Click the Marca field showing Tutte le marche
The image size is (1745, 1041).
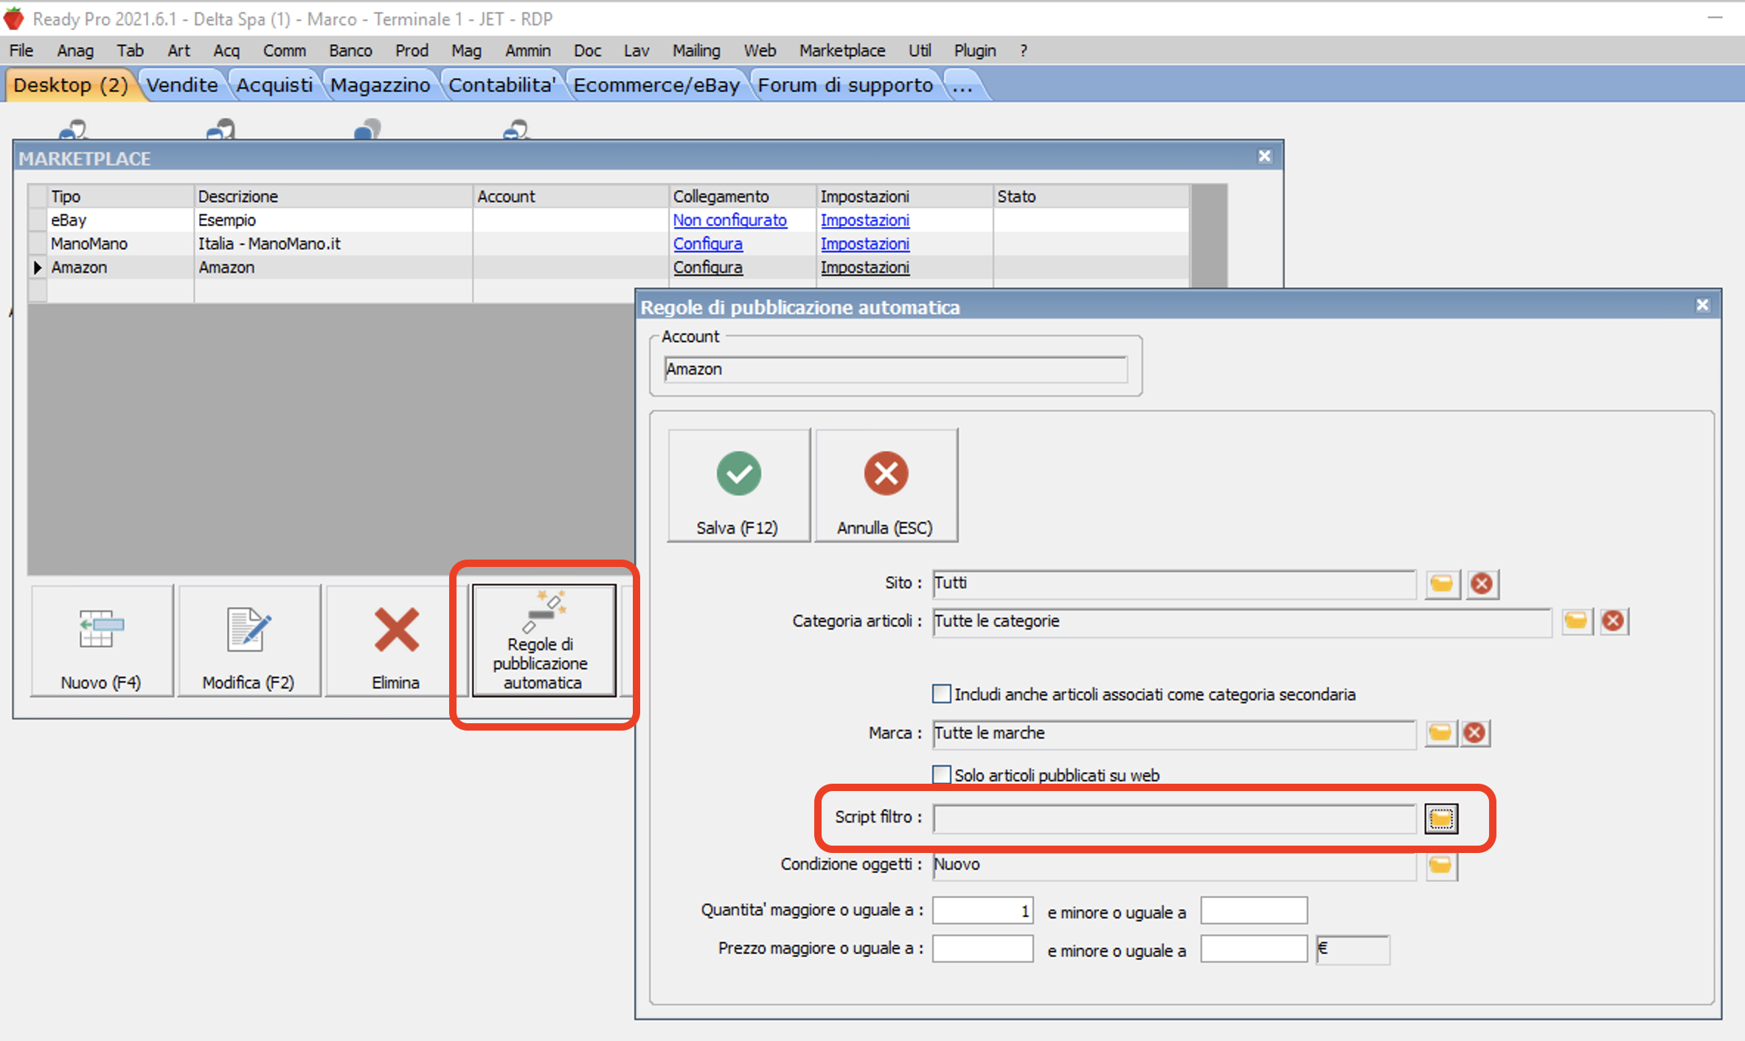tap(1174, 734)
